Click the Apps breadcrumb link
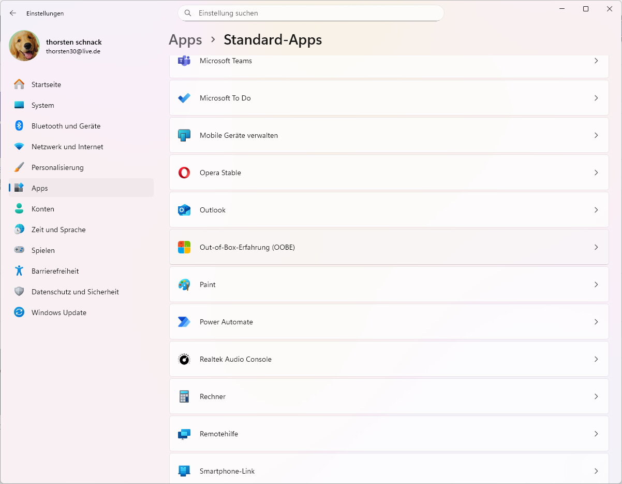622x484 pixels. click(x=185, y=40)
